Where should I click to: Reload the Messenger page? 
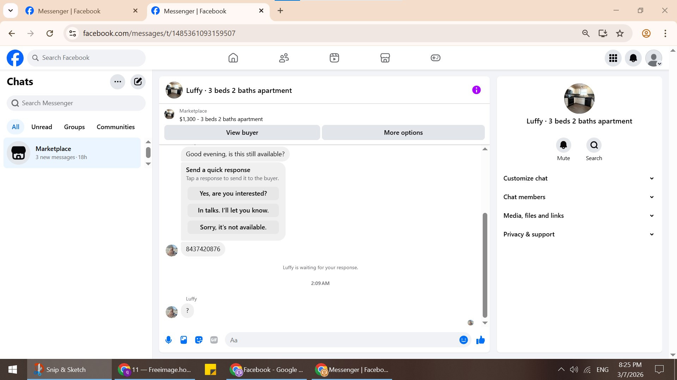(50, 33)
